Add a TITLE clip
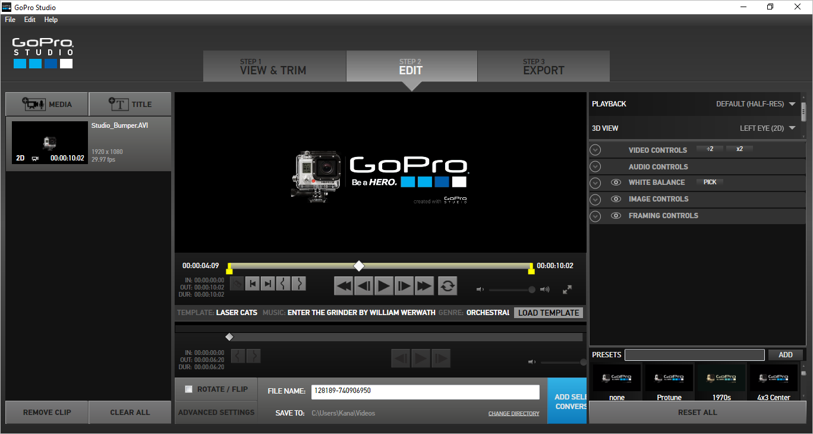813x434 pixels. [130, 104]
